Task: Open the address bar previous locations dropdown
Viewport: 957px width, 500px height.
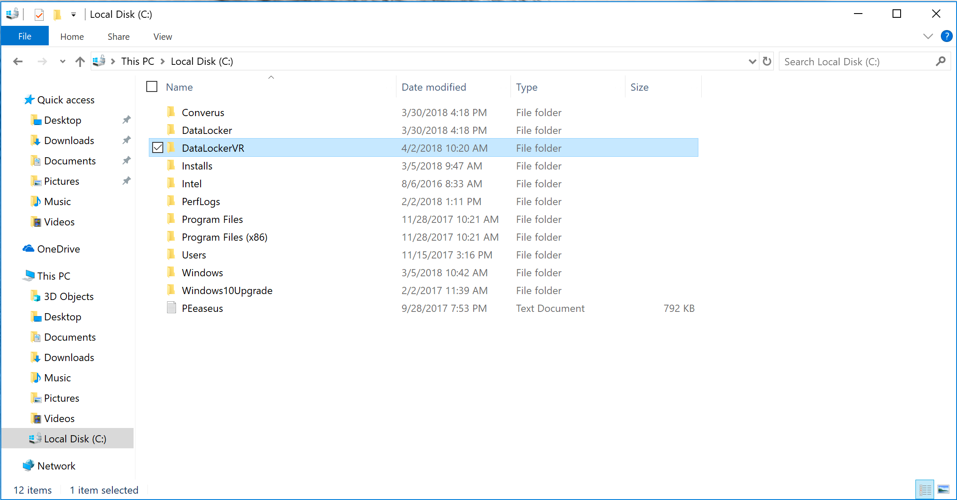Action: coord(752,61)
